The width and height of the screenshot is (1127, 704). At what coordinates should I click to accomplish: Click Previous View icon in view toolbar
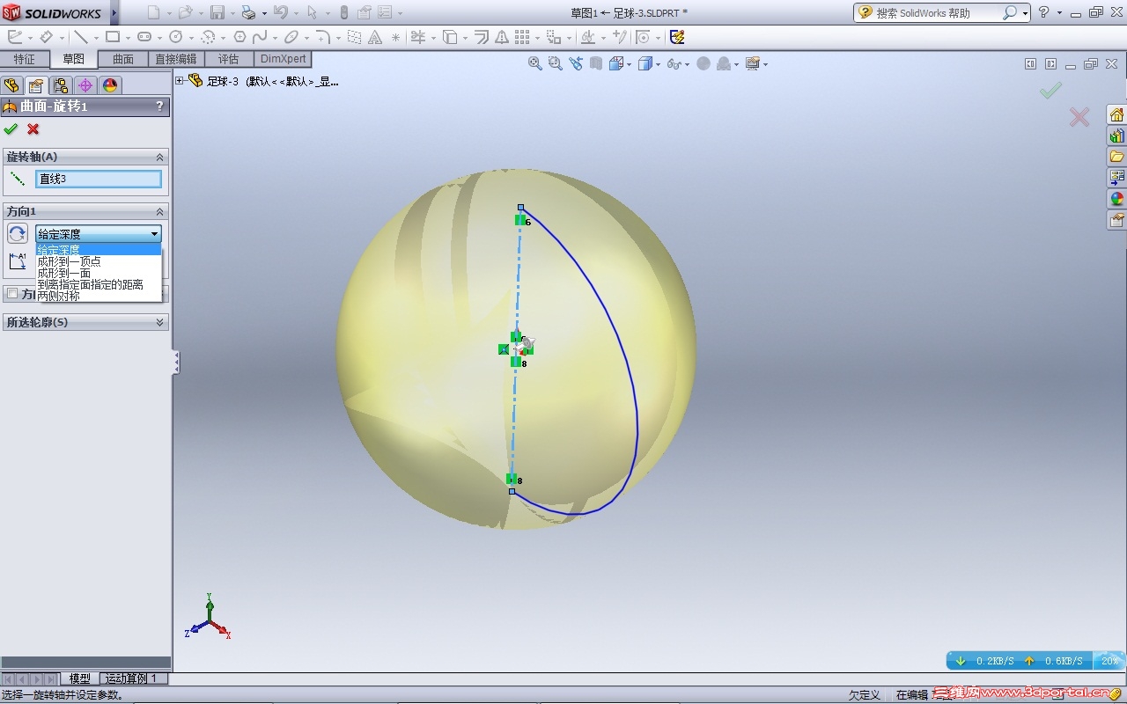click(576, 63)
